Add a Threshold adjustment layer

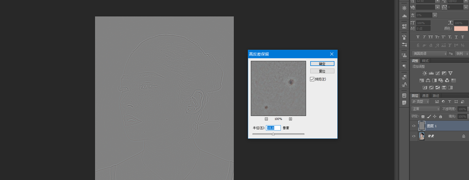(x=438, y=88)
